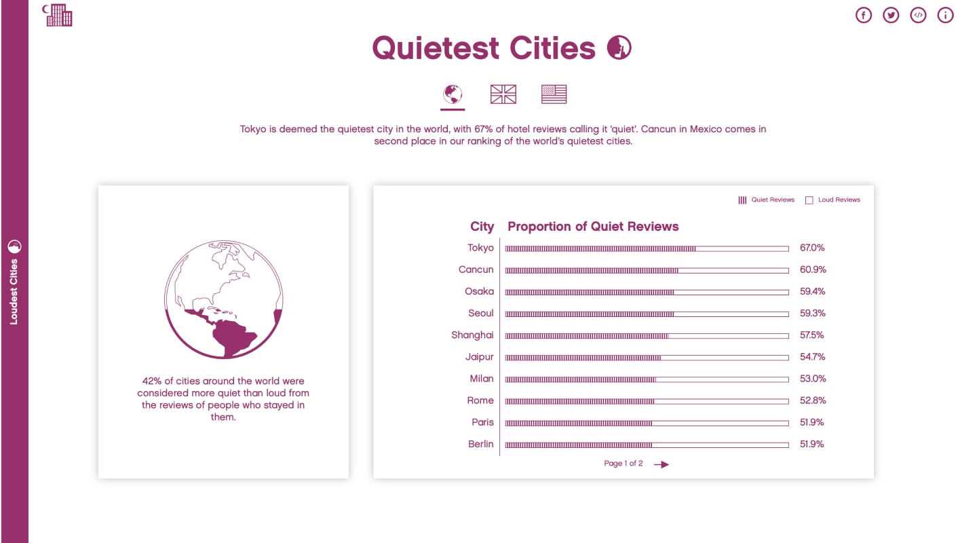Screen dimensions: 977x543
Task: Click the Osaka quiet reviews bar
Action: 590,292
